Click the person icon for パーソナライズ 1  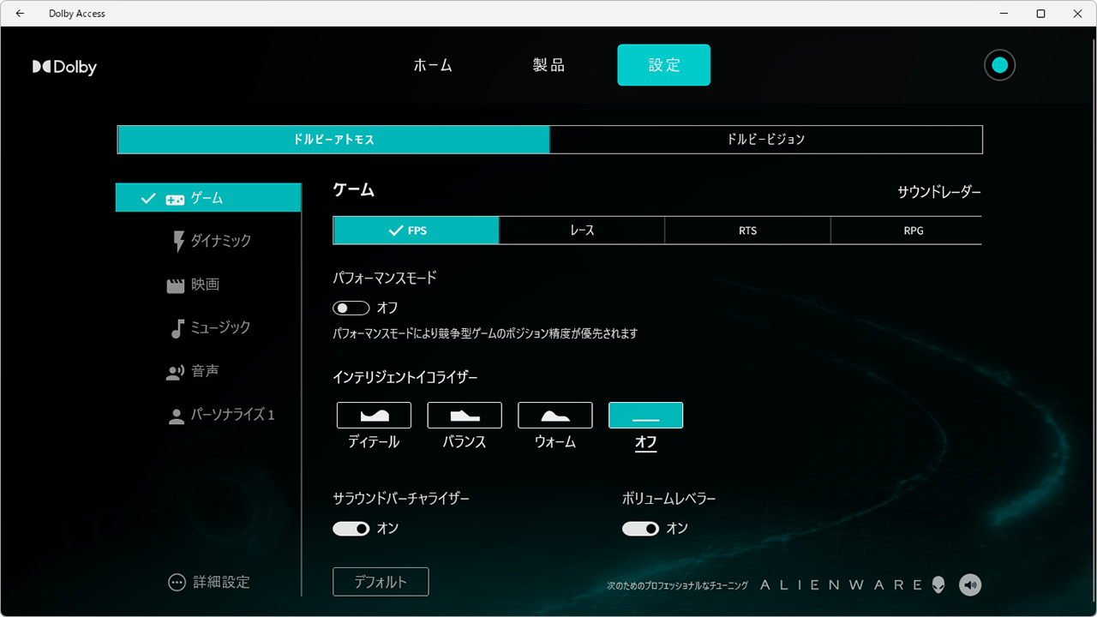click(177, 416)
